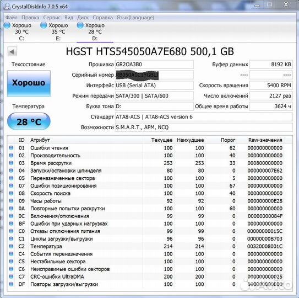Click status orb for attribute 05 Переназначенные сектора
Viewport: 299px width, 298px height.
pos(11,178)
